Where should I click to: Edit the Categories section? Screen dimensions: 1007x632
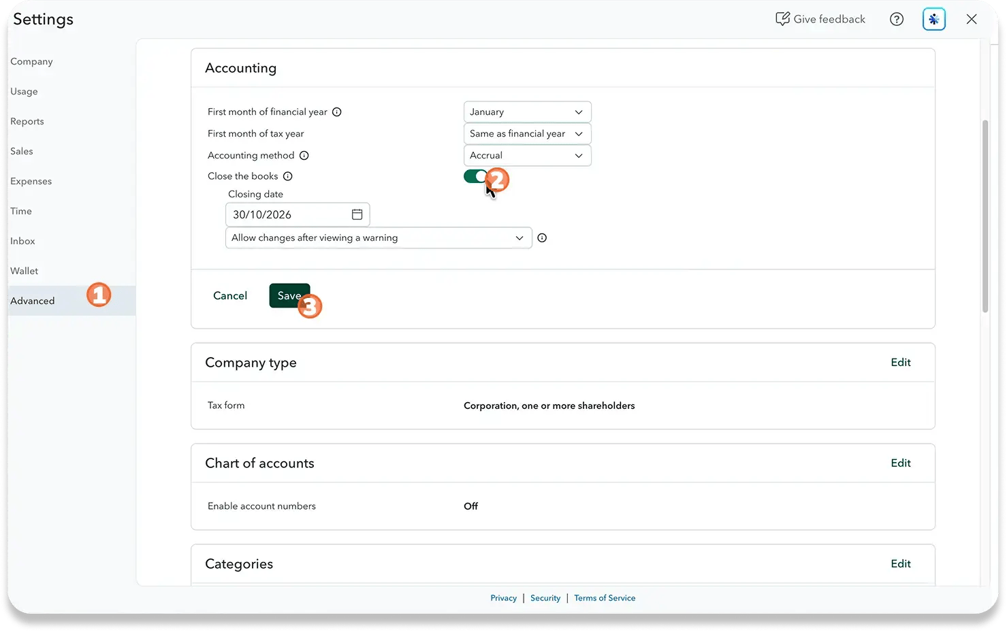(x=901, y=563)
